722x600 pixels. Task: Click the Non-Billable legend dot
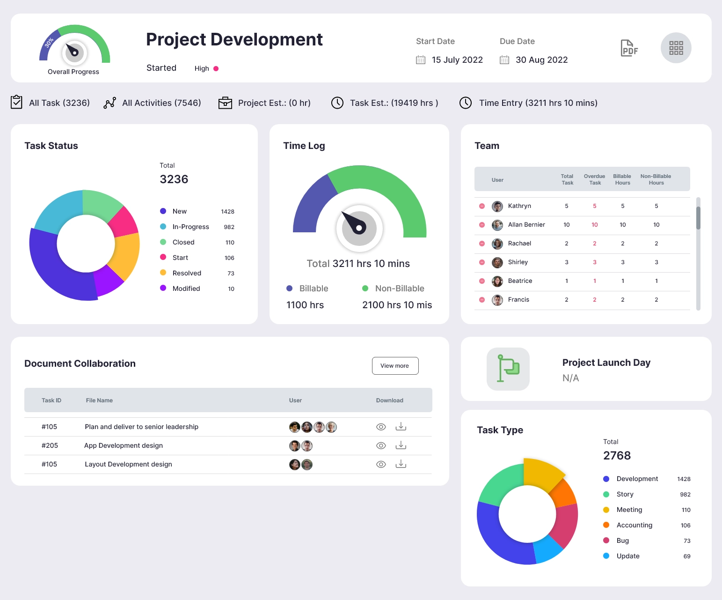[x=365, y=289]
